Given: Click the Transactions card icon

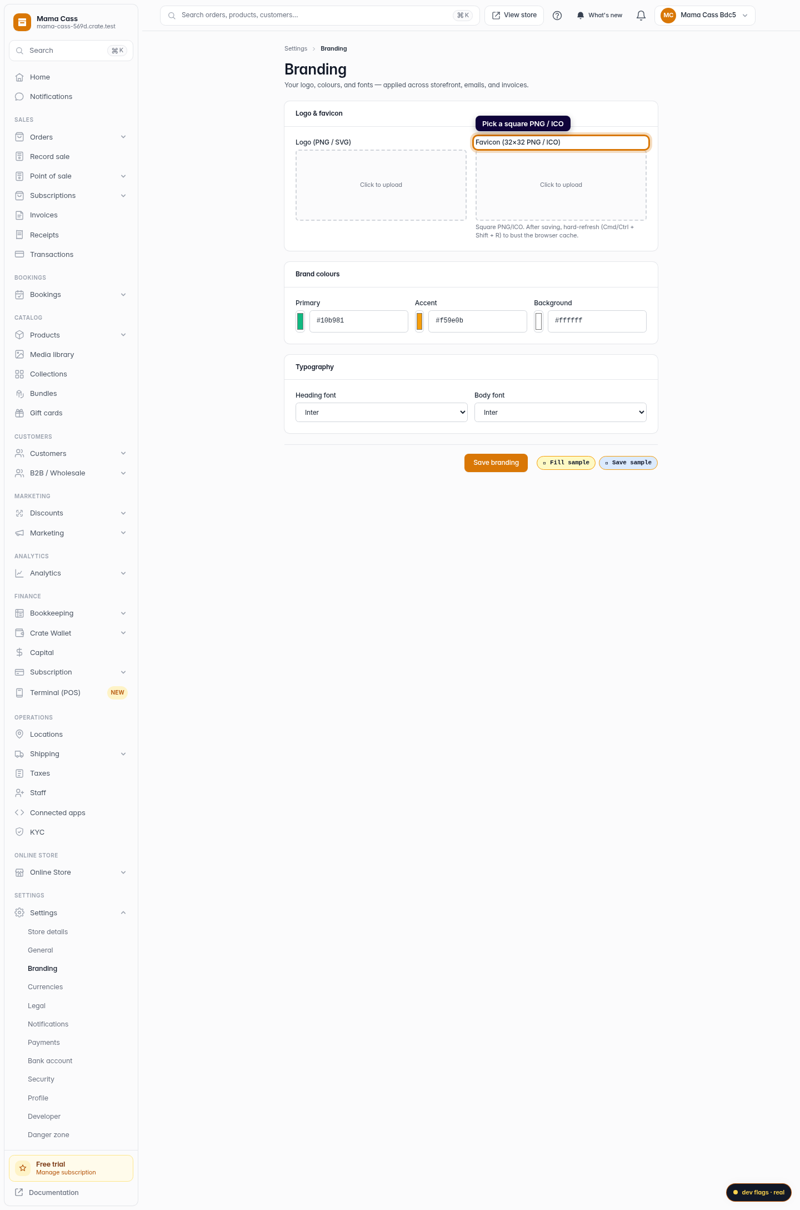Looking at the screenshot, I should click(x=19, y=254).
